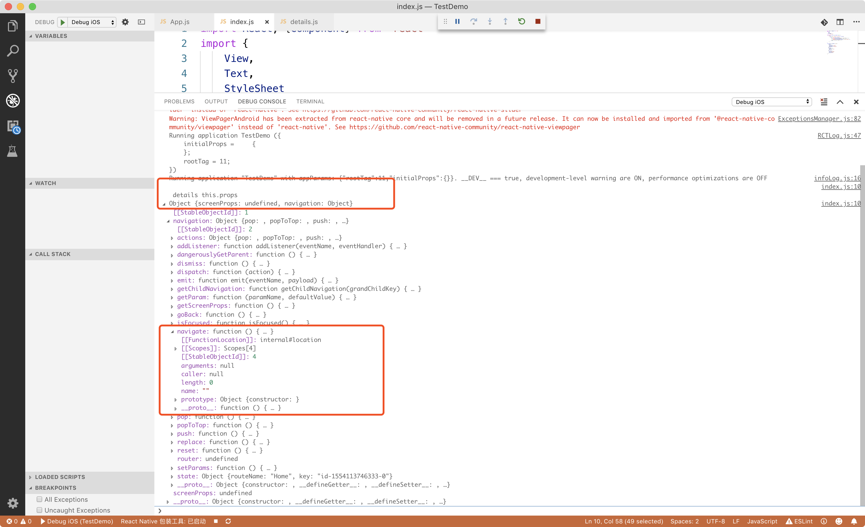Select the index.js editor tab

pos(241,22)
